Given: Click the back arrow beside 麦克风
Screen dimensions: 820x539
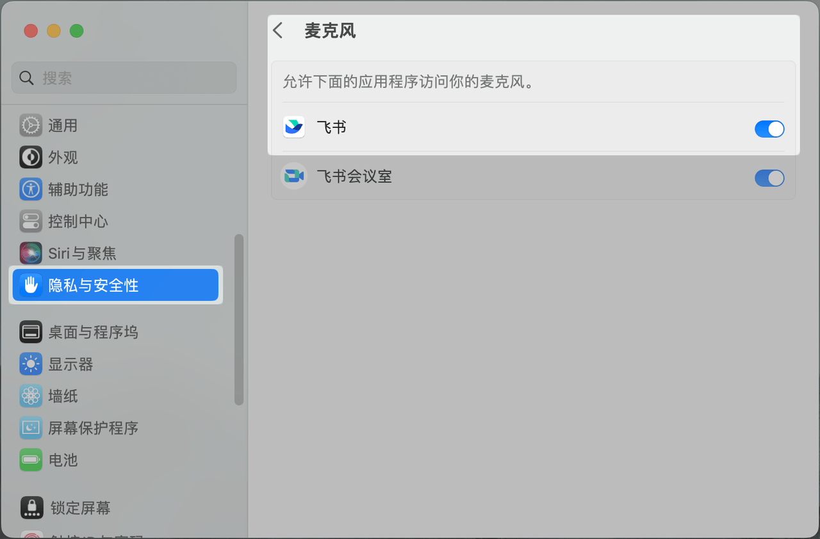Looking at the screenshot, I should 277,30.
